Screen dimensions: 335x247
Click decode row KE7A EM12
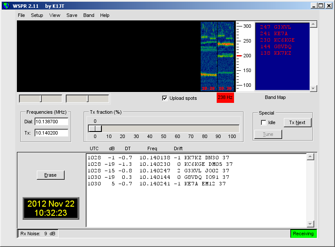(156, 184)
